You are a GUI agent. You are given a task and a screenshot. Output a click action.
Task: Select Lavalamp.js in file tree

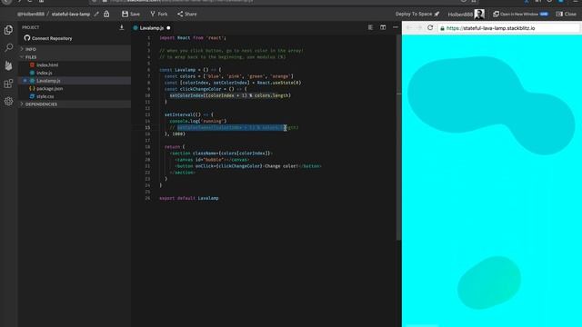pyautogui.click(x=48, y=81)
